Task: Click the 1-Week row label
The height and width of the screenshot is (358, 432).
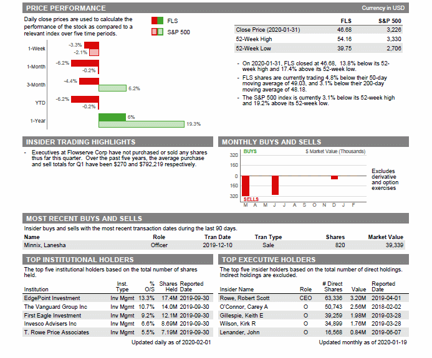Action: [36, 49]
